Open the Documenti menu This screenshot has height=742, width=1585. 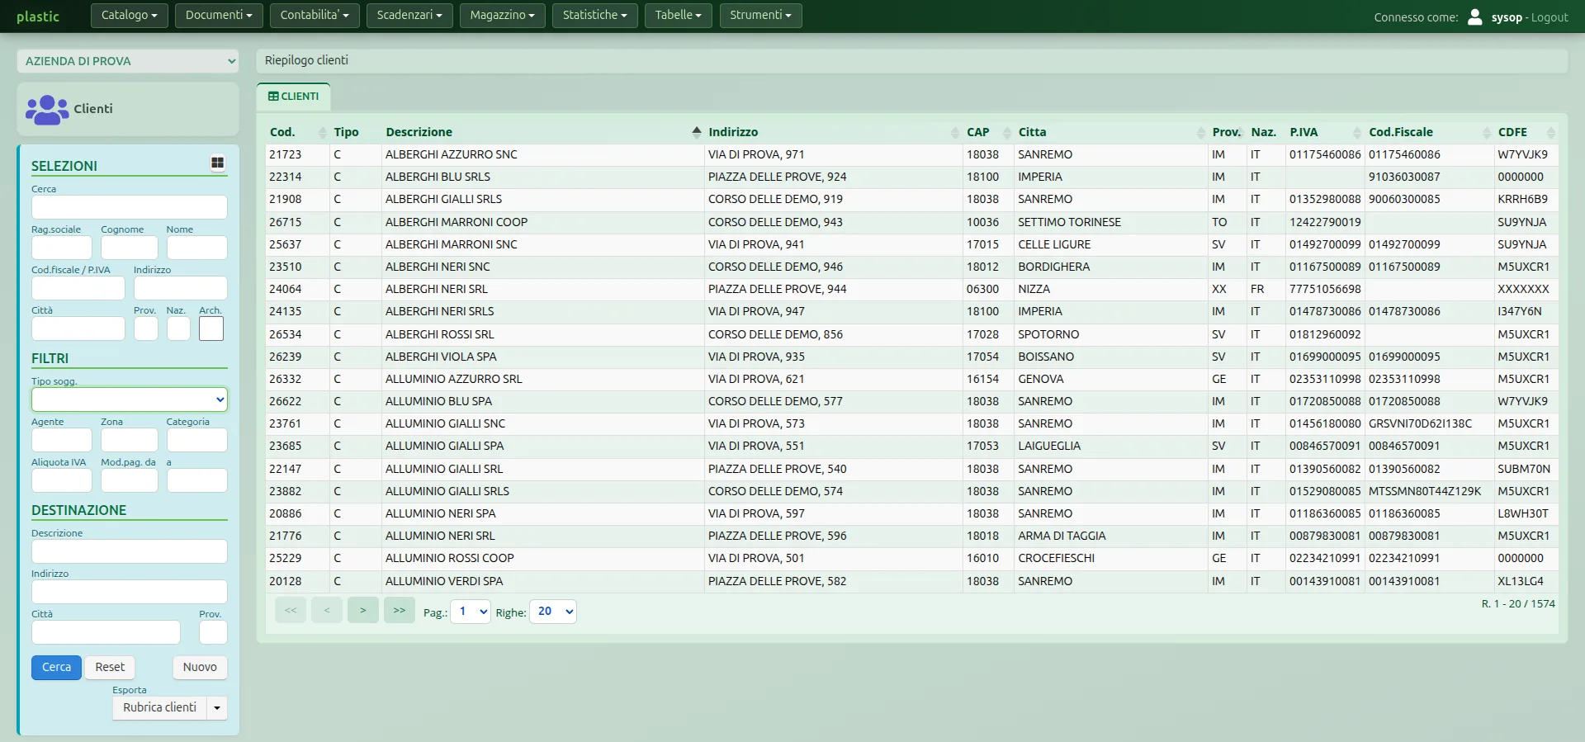[219, 16]
